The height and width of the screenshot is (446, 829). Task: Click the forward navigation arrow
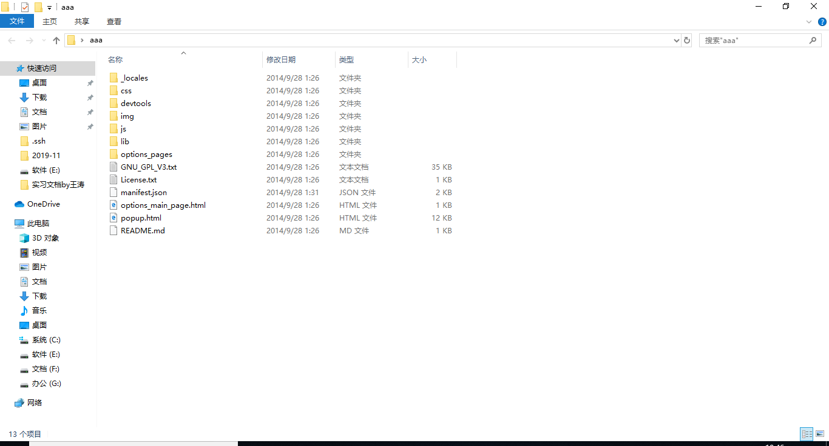coord(29,40)
